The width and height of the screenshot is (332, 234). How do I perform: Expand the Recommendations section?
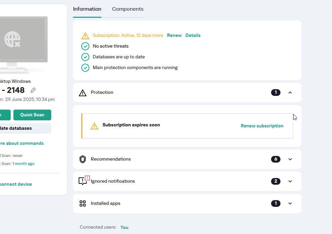point(290,159)
